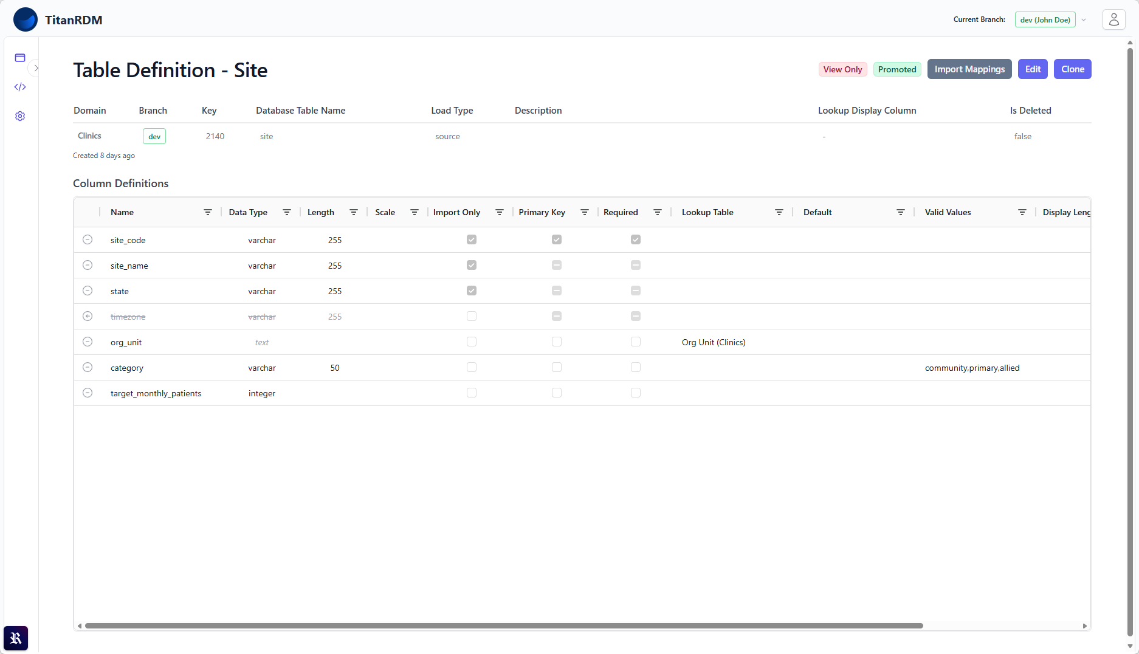Click the site_code column name
The image size is (1139, 654).
click(128, 240)
